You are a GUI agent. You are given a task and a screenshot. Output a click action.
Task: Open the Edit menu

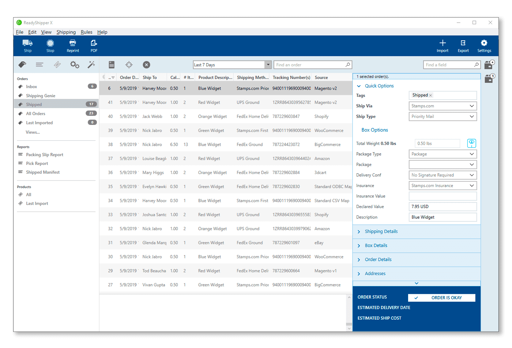32,32
